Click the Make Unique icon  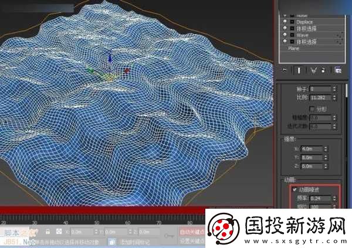(313, 70)
